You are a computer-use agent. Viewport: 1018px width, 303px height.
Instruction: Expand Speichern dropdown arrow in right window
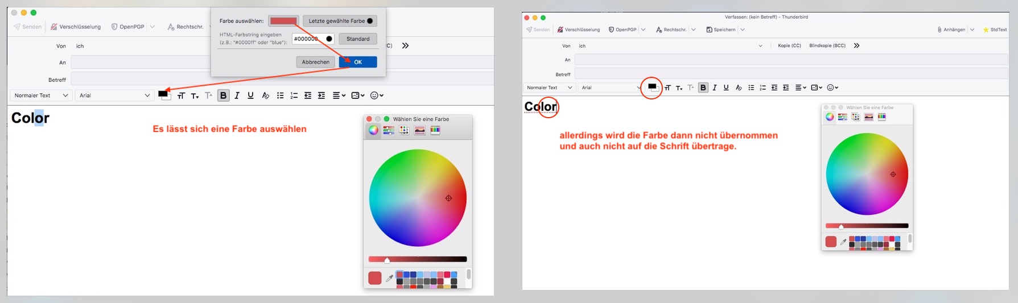click(742, 30)
